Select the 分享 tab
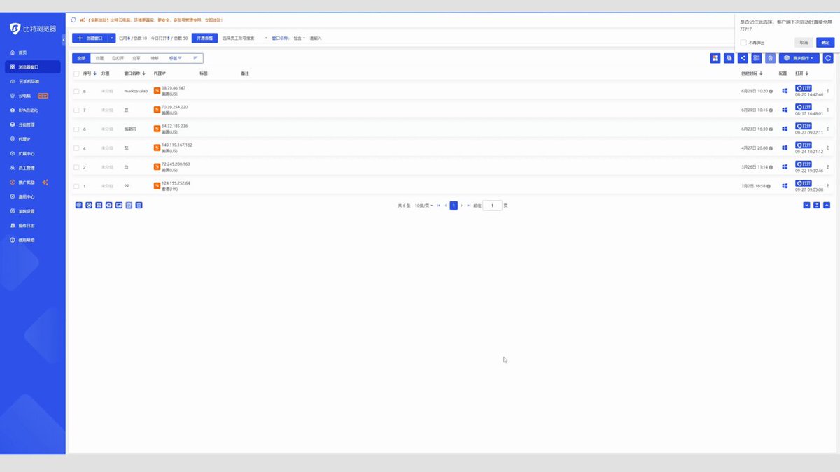This screenshot has width=840, height=472. click(136, 58)
